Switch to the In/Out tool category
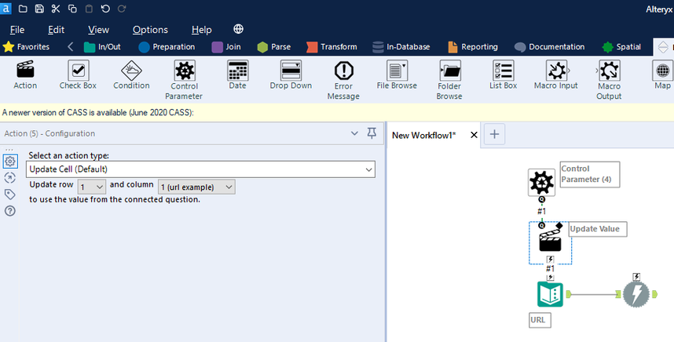674x342 pixels. click(x=102, y=47)
